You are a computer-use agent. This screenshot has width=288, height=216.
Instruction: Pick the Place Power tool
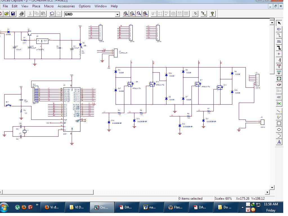click(x=279, y=66)
